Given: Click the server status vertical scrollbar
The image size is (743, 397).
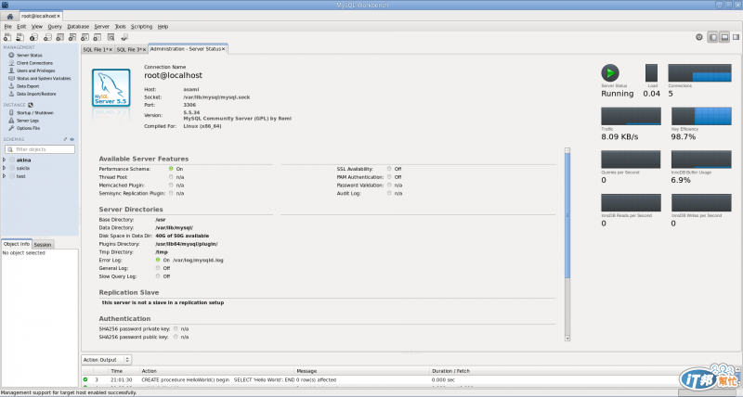Looking at the screenshot, I should pyautogui.click(x=567, y=215).
